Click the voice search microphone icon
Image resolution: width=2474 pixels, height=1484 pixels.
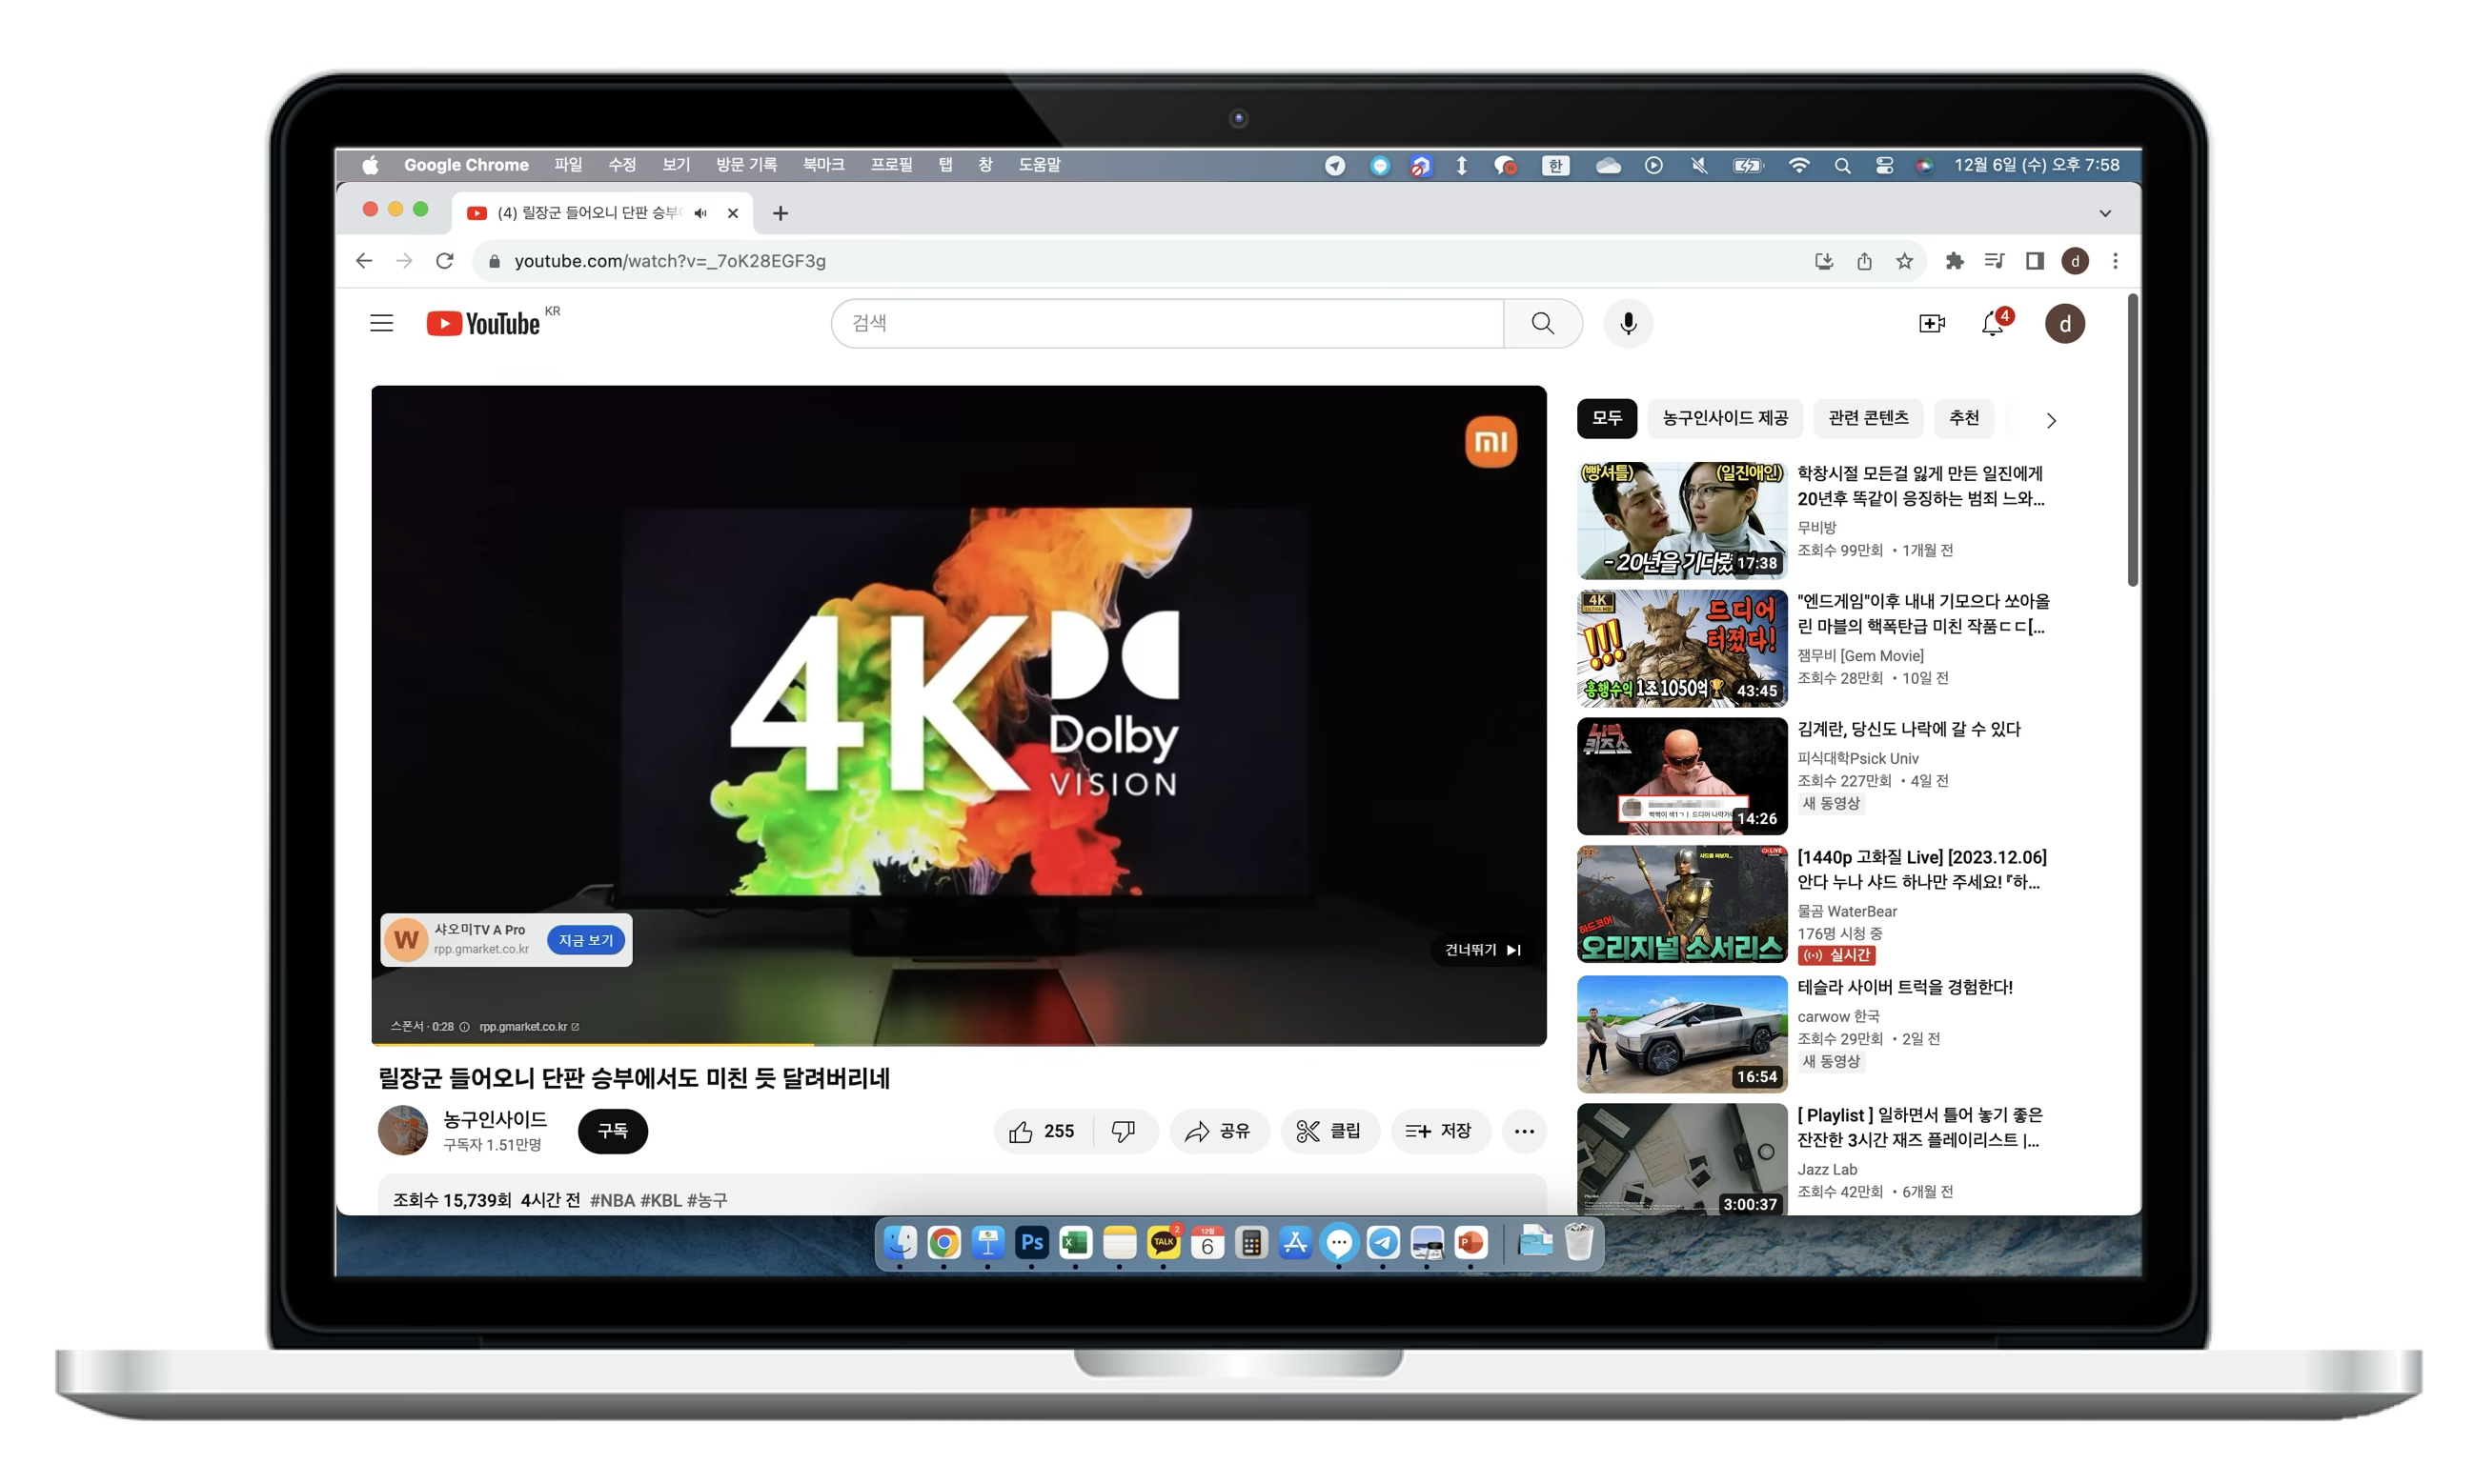pyautogui.click(x=1628, y=323)
